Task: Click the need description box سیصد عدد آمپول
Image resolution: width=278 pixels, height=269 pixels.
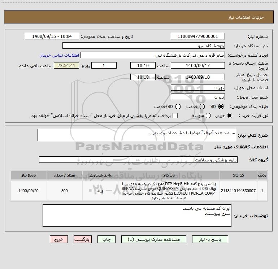Action: (x=137, y=135)
